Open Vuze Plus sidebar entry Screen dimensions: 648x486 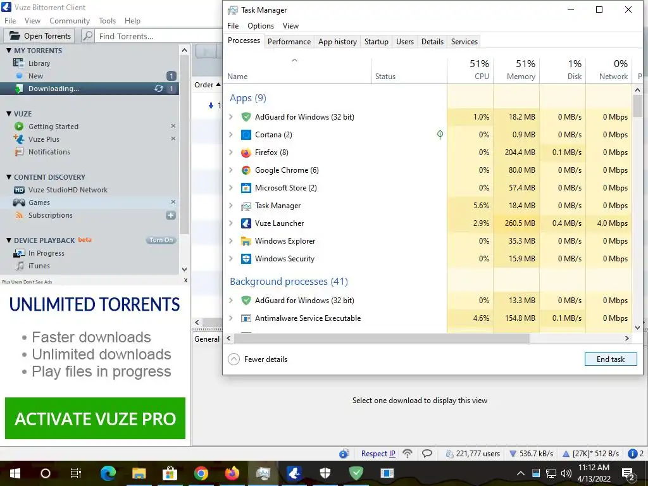tap(44, 139)
